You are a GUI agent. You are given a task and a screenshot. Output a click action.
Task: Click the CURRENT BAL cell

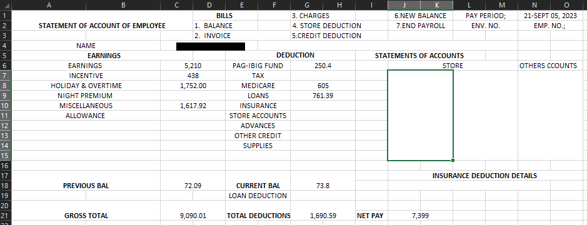(x=258, y=186)
